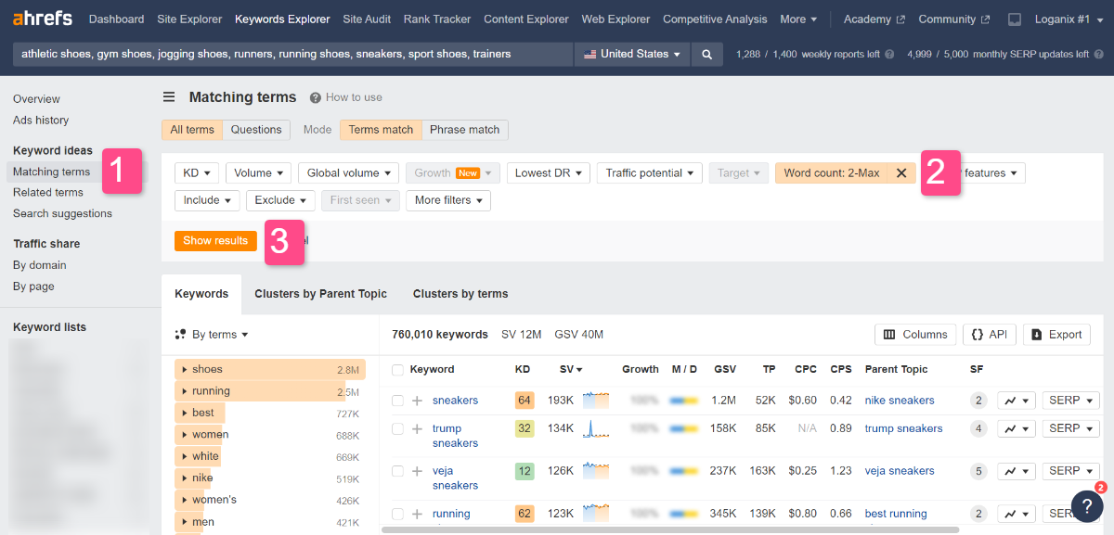Add veja sneakers with plus icon
Image resolution: width=1114 pixels, height=535 pixels.
tap(417, 471)
